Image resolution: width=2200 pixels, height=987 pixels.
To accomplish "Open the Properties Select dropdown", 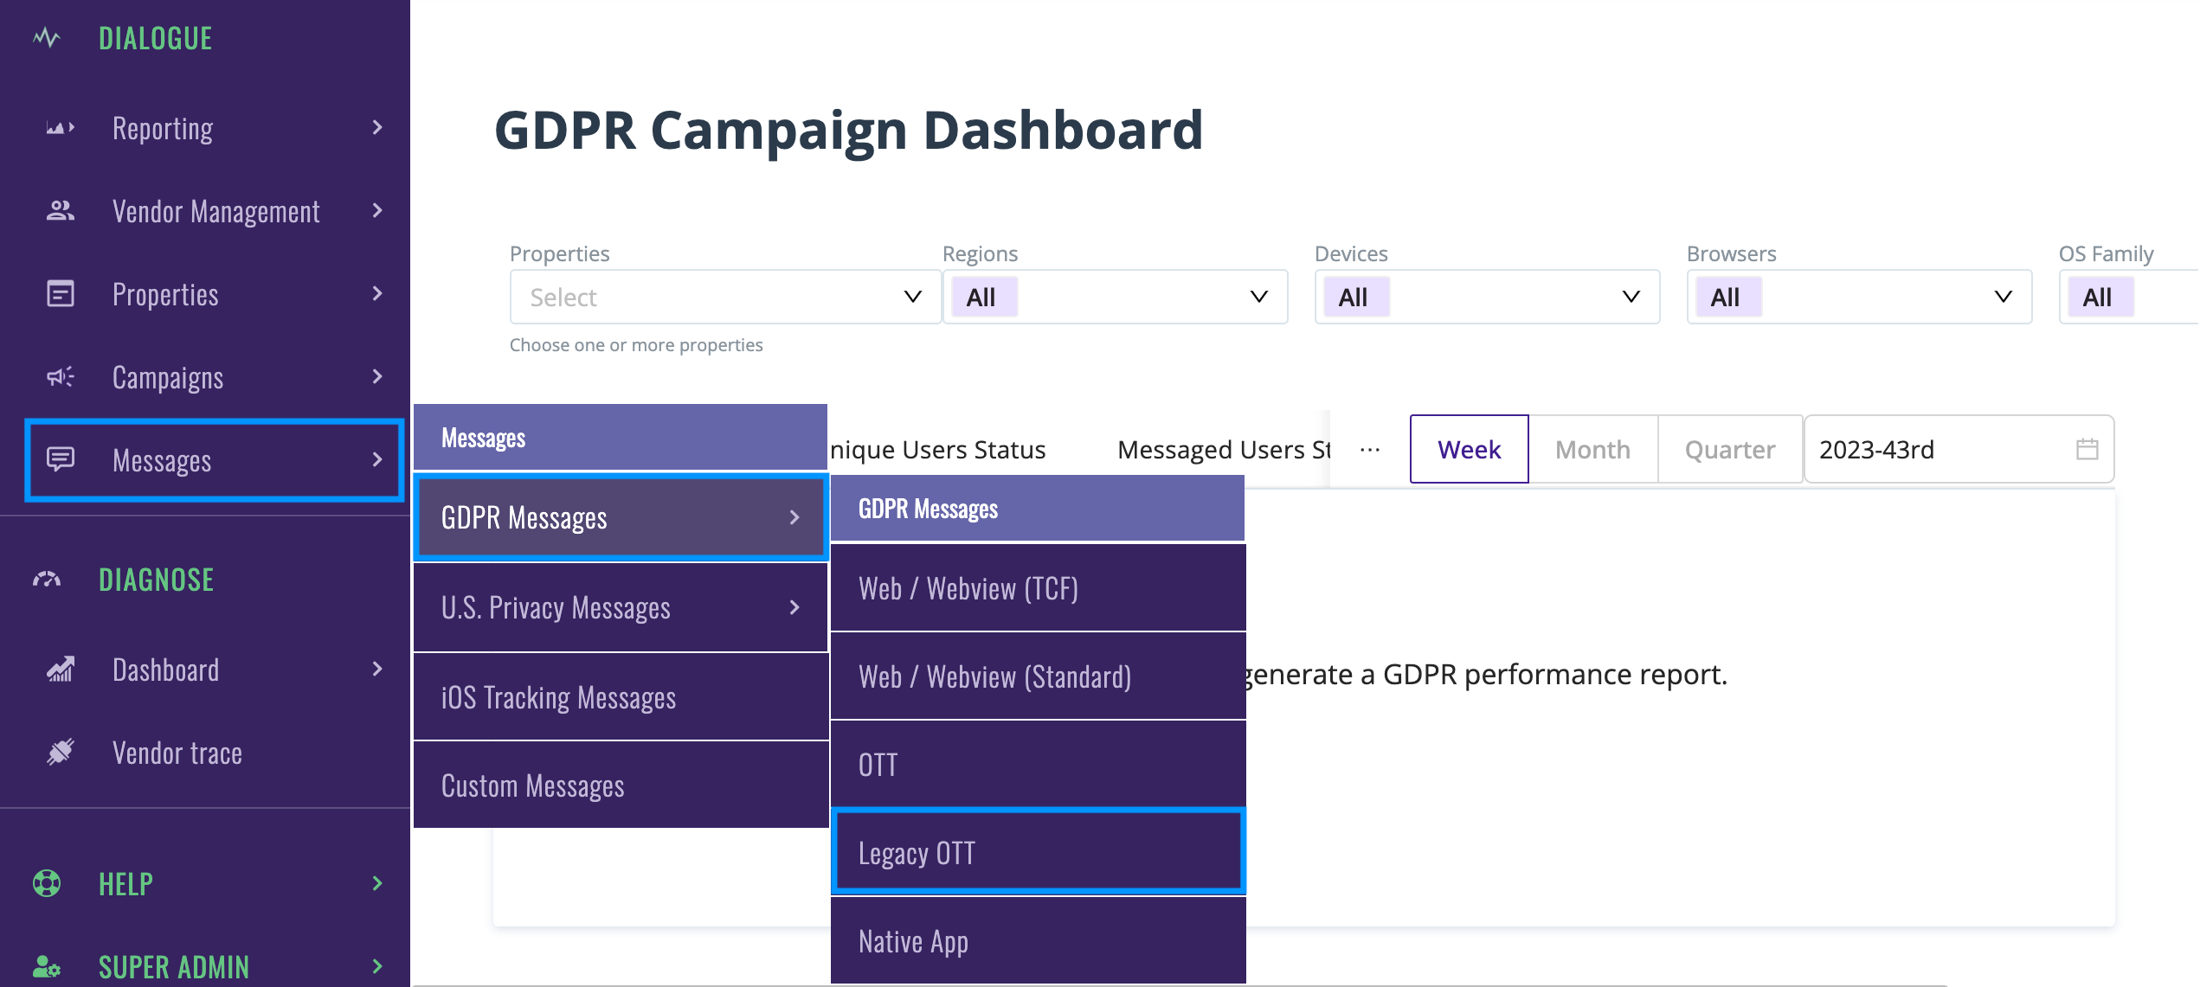I will coord(724,298).
